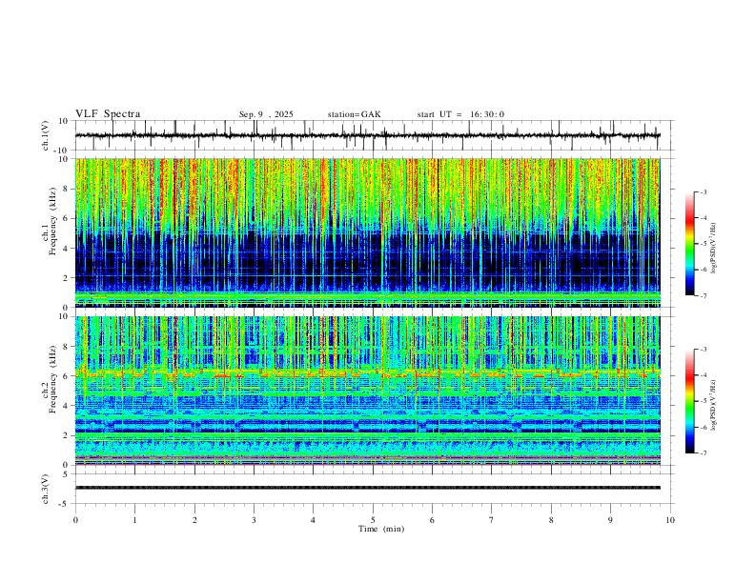Click the 'start UT = 16:30:0' text
Viewport: 755px width, 583px height.
coord(460,114)
